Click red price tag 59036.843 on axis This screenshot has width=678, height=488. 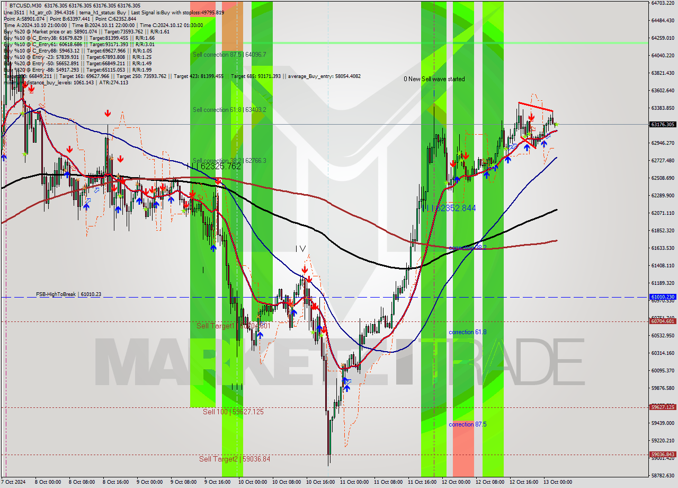click(662, 455)
